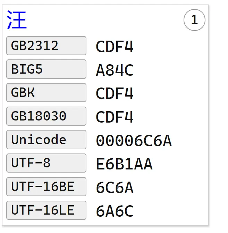
Task: Select the Unicode value 00006C6A
Action: pos(134,141)
